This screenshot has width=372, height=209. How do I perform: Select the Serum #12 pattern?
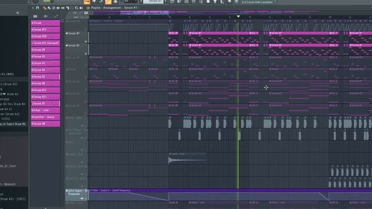click(x=45, y=90)
